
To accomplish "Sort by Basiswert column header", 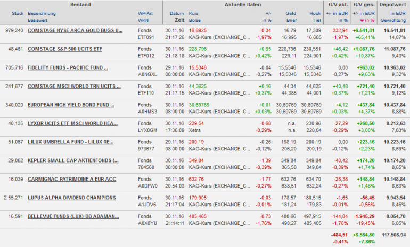I will [x=38, y=20].
